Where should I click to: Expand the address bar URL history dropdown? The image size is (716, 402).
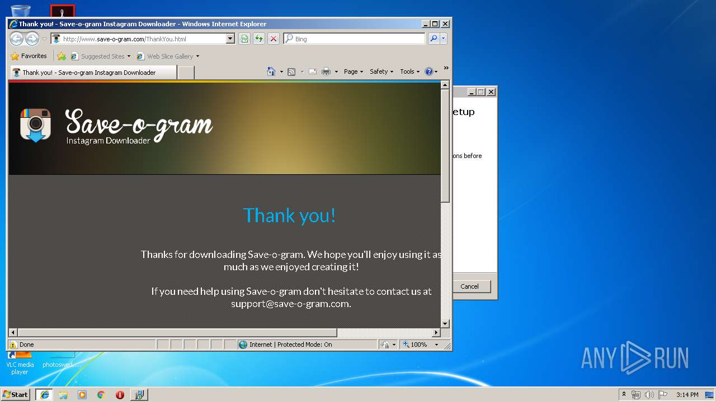[x=230, y=39]
